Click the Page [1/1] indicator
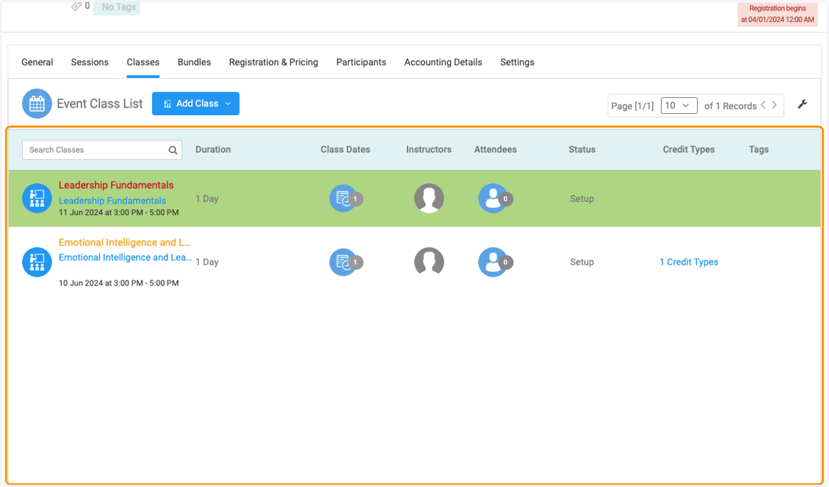 pos(632,106)
